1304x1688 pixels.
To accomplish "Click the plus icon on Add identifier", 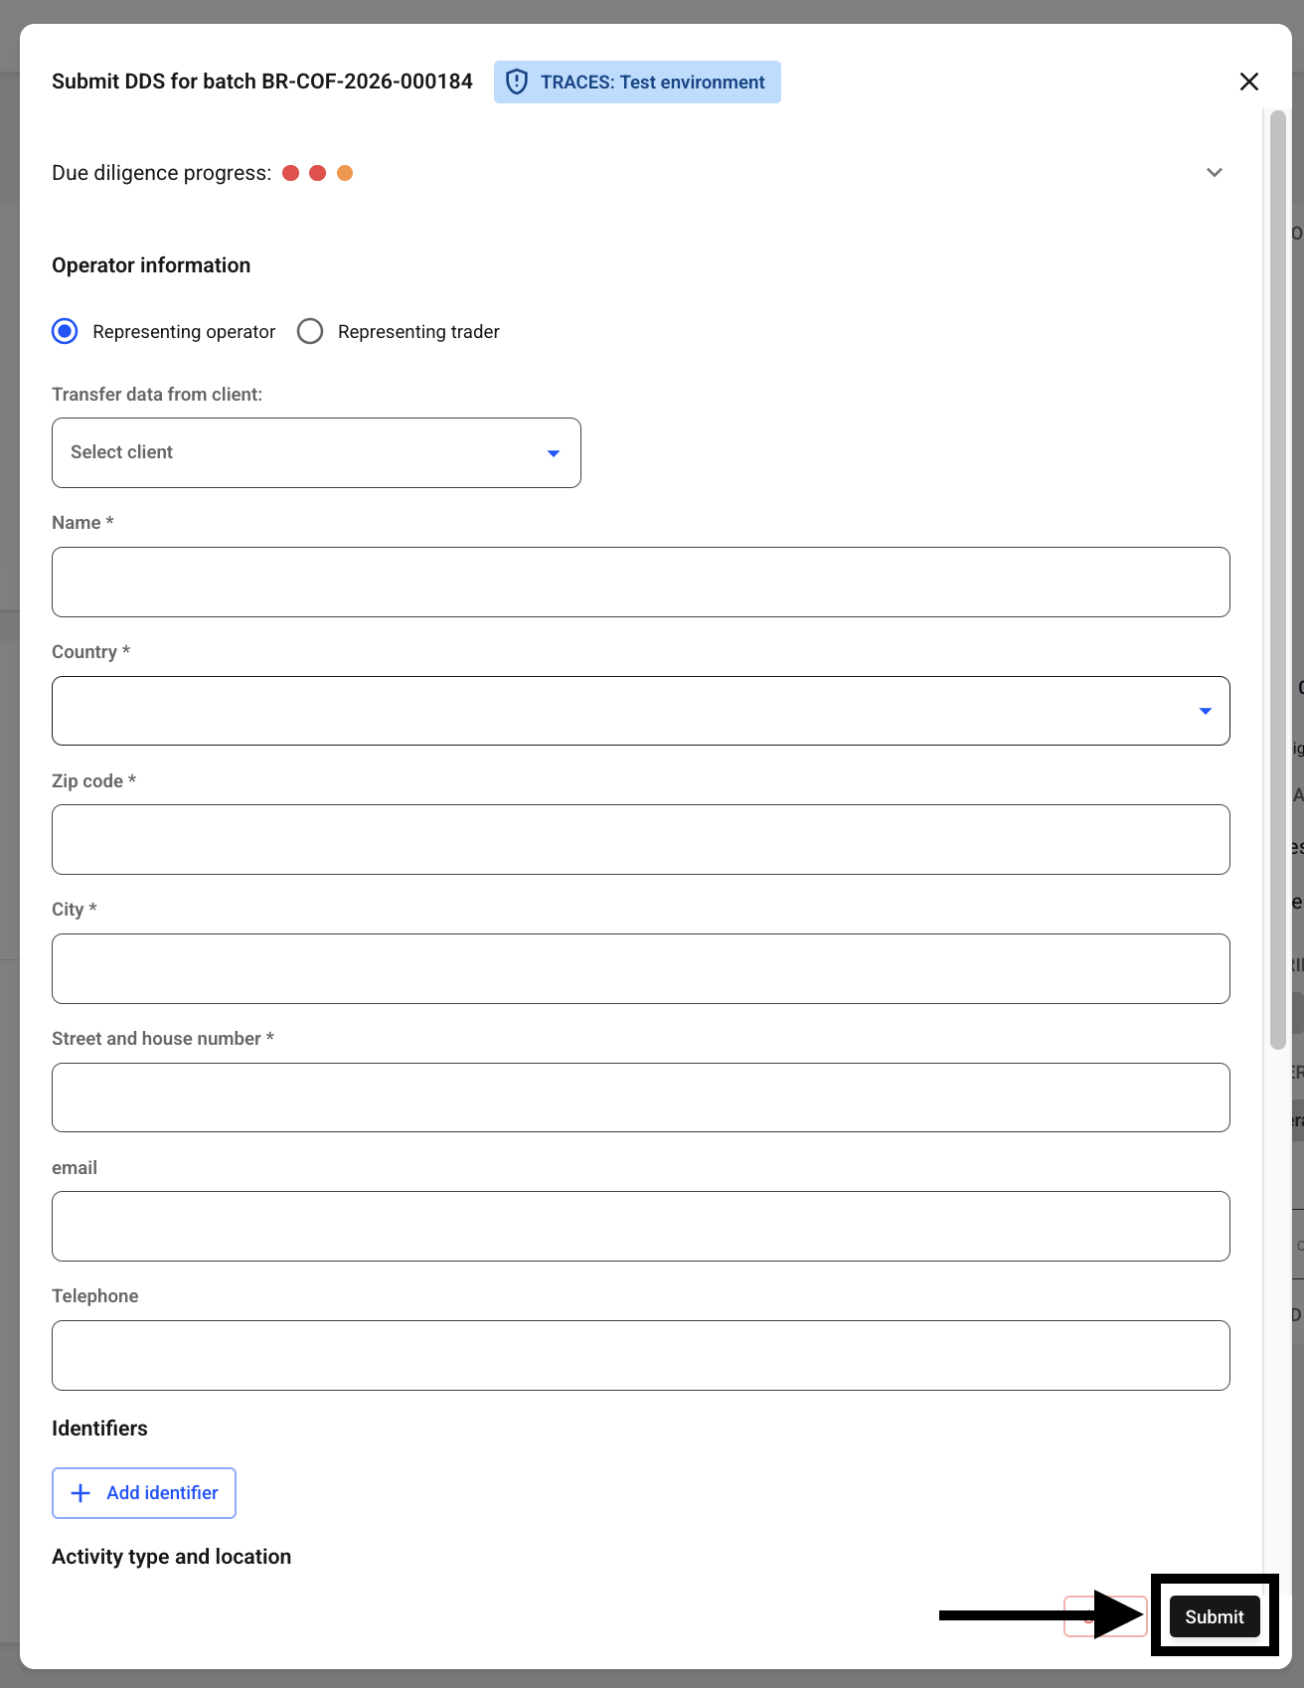I will (x=81, y=1493).
